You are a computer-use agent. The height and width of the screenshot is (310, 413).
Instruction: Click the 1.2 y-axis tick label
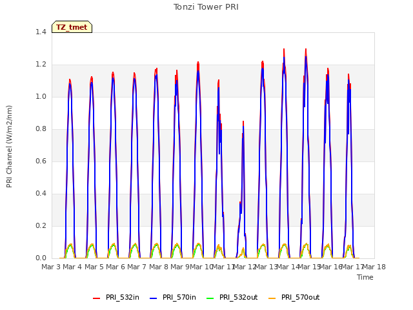(41, 65)
